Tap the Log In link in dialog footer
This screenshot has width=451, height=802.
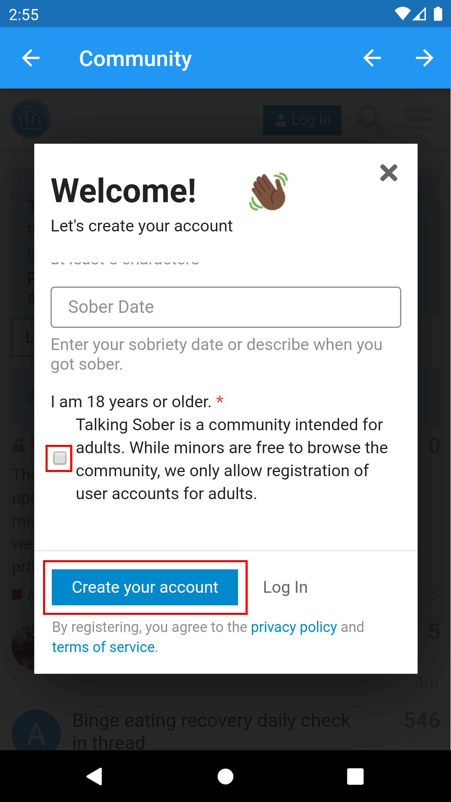285,587
